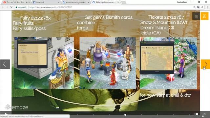210x118 pixels.
Task: Click the blacksmith forge screenshot image
Action: (x=108, y=63)
